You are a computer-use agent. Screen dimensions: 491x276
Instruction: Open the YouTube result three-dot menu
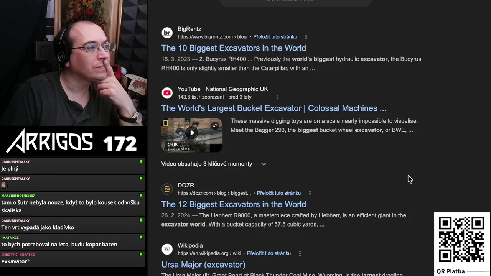tap(277, 97)
